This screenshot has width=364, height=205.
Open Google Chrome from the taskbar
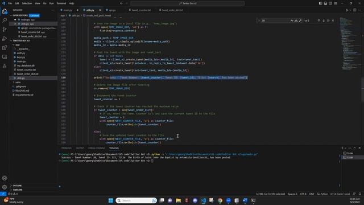coord(220,200)
